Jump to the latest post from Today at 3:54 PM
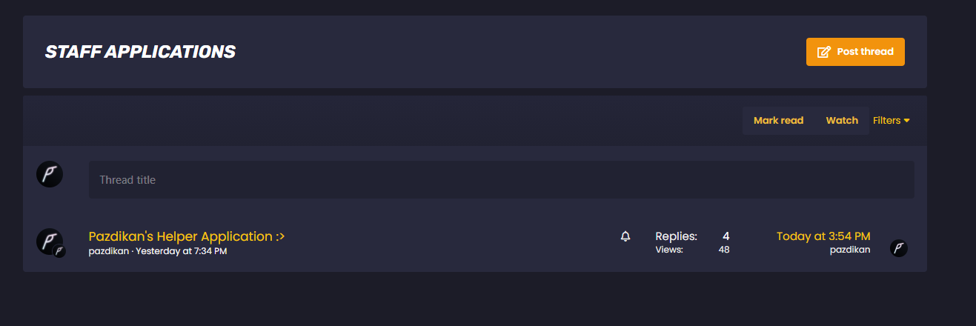 (x=823, y=236)
